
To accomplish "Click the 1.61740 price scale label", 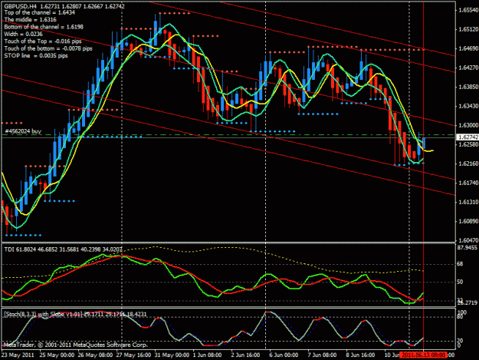I will point(468,183).
